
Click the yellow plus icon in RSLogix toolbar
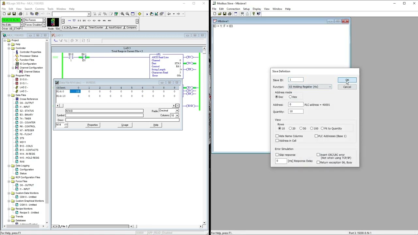tap(139, 14)
